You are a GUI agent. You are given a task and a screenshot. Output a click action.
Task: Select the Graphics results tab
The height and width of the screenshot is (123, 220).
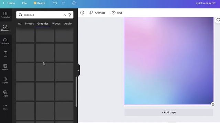43,24
